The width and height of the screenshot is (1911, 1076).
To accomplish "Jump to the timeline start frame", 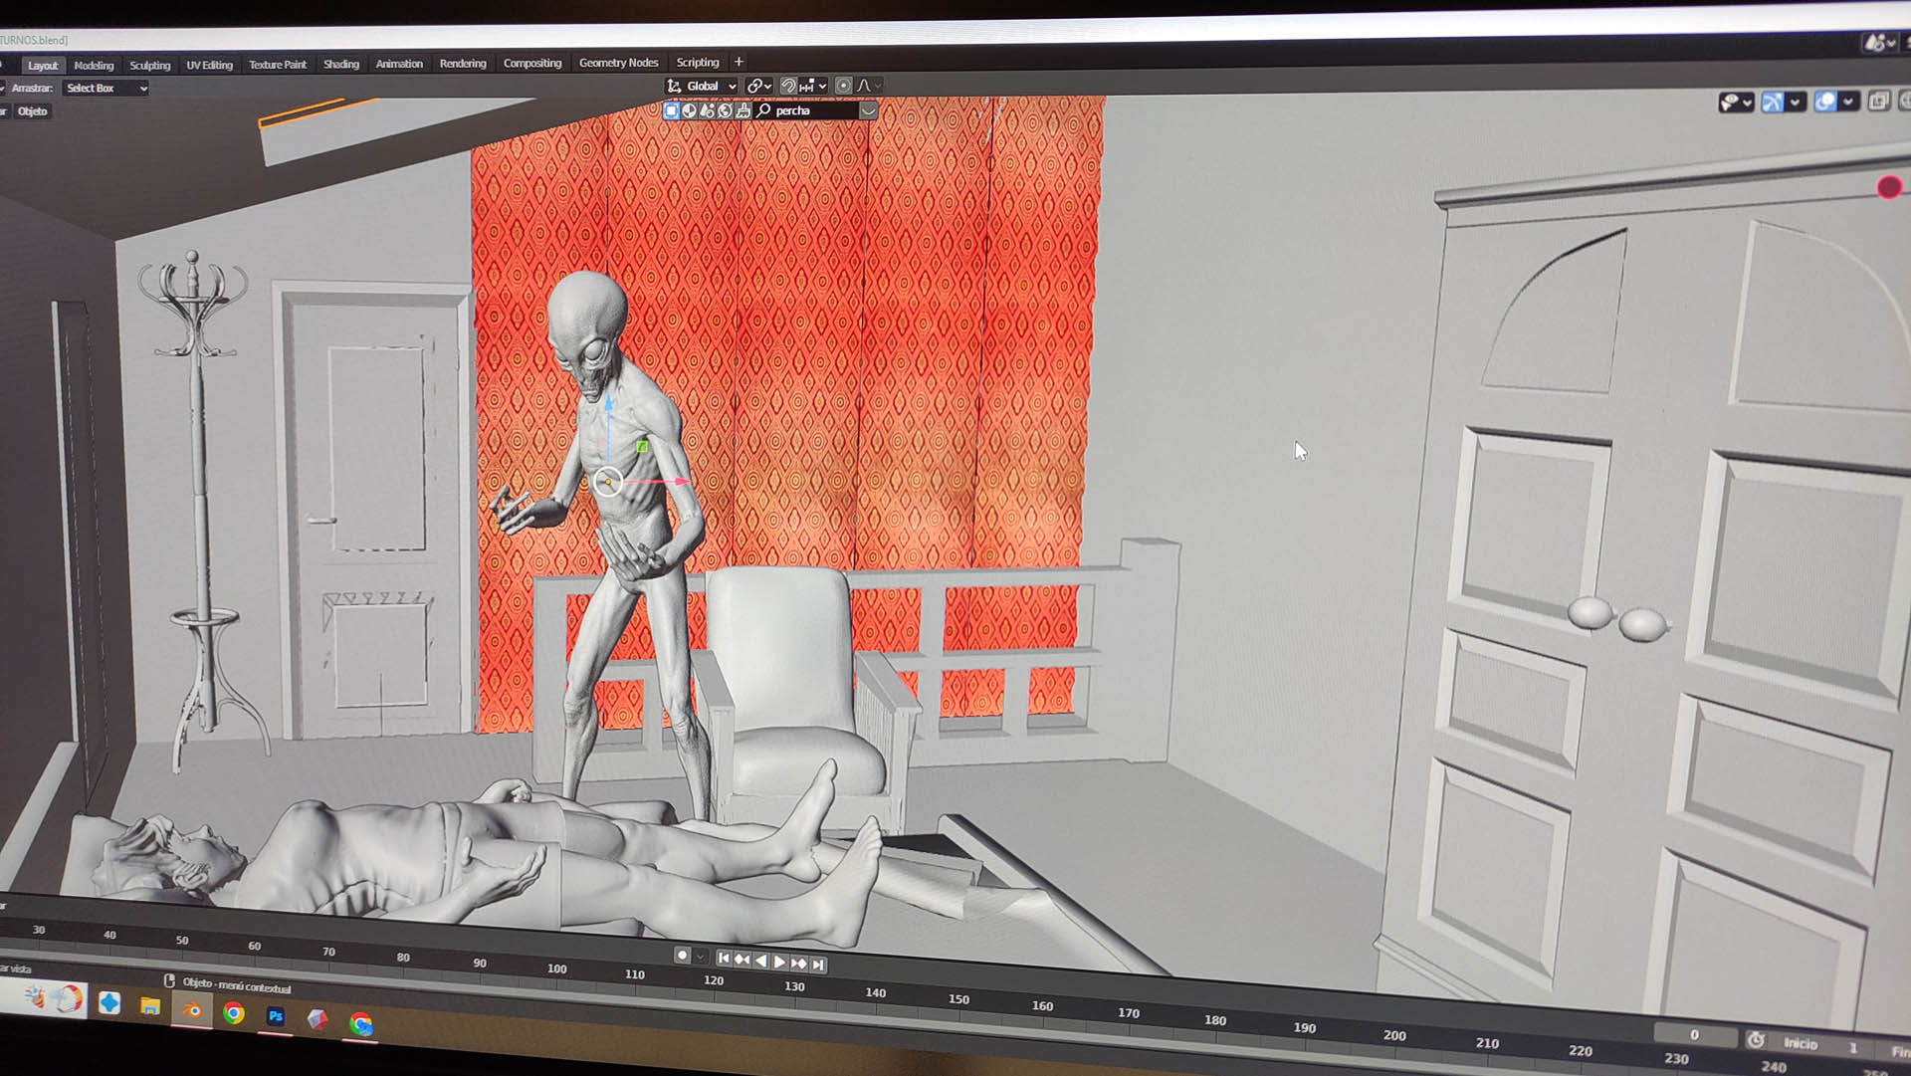I will (x=724, y=959).
